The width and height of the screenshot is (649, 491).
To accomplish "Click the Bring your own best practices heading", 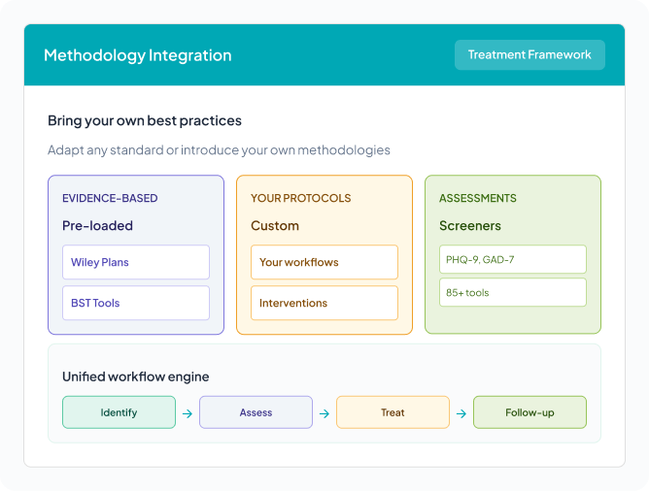I will [145, 121].
